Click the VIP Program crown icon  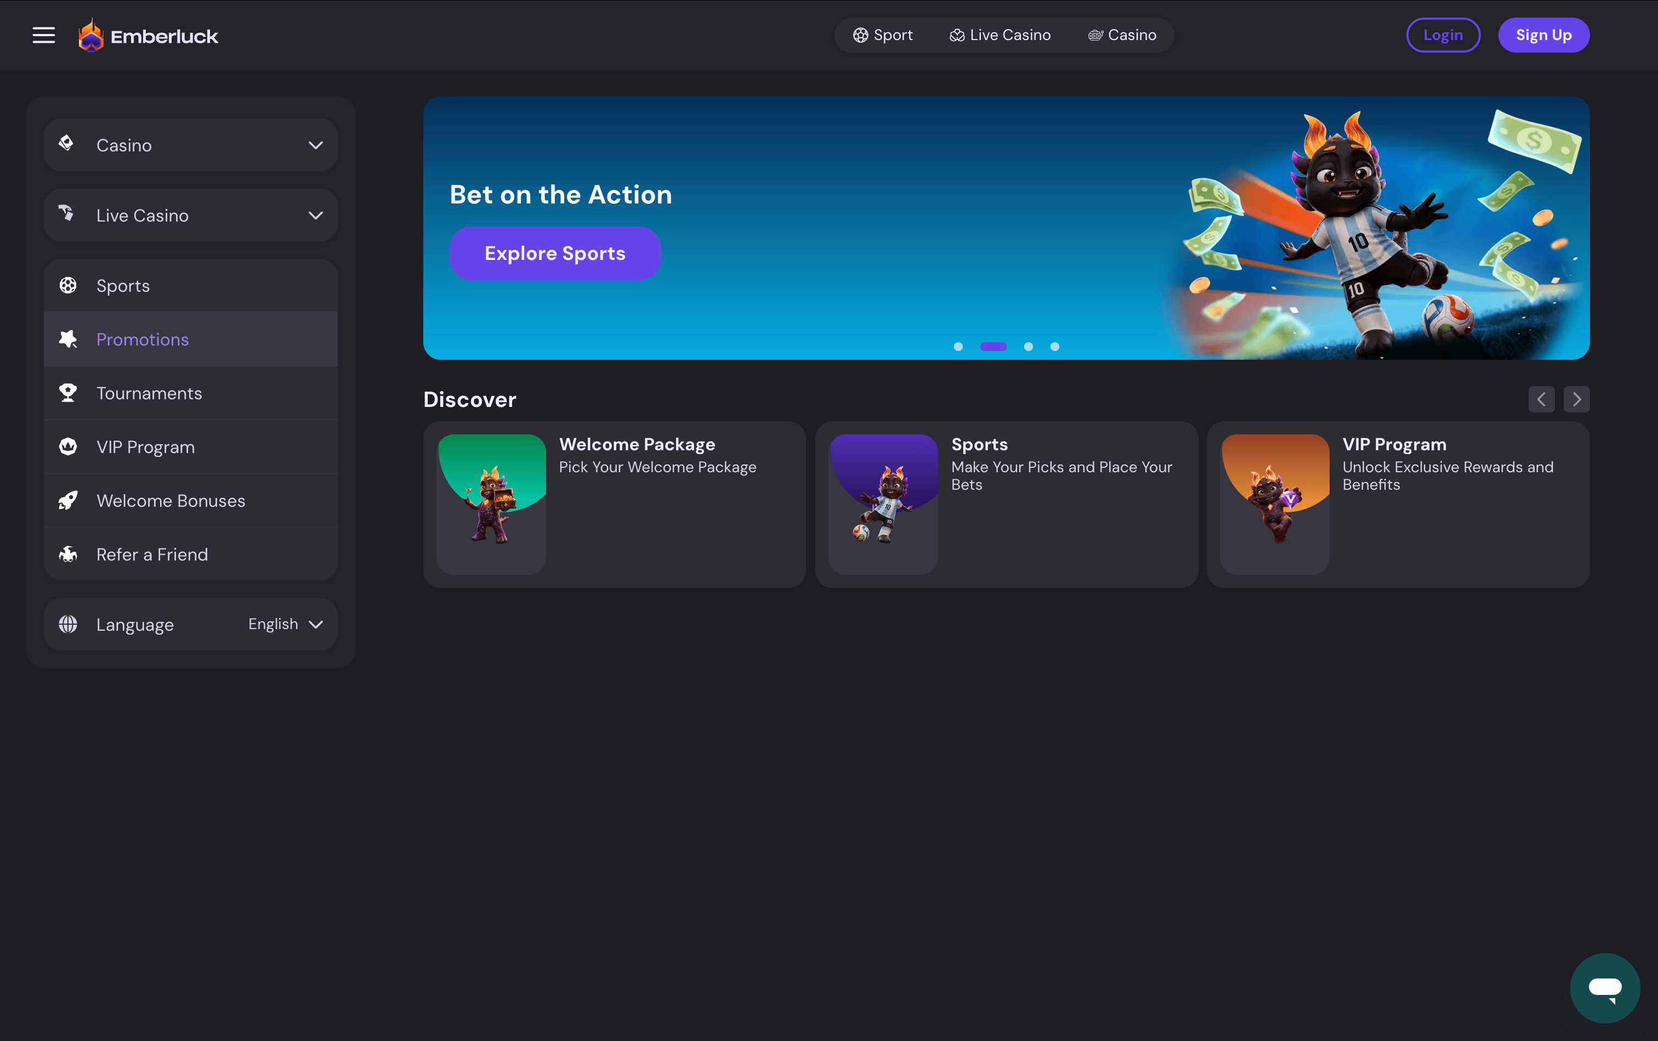coord(67,446)
